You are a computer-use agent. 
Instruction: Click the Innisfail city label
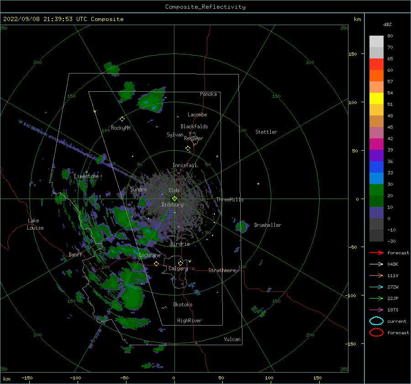tap(185, 165)
